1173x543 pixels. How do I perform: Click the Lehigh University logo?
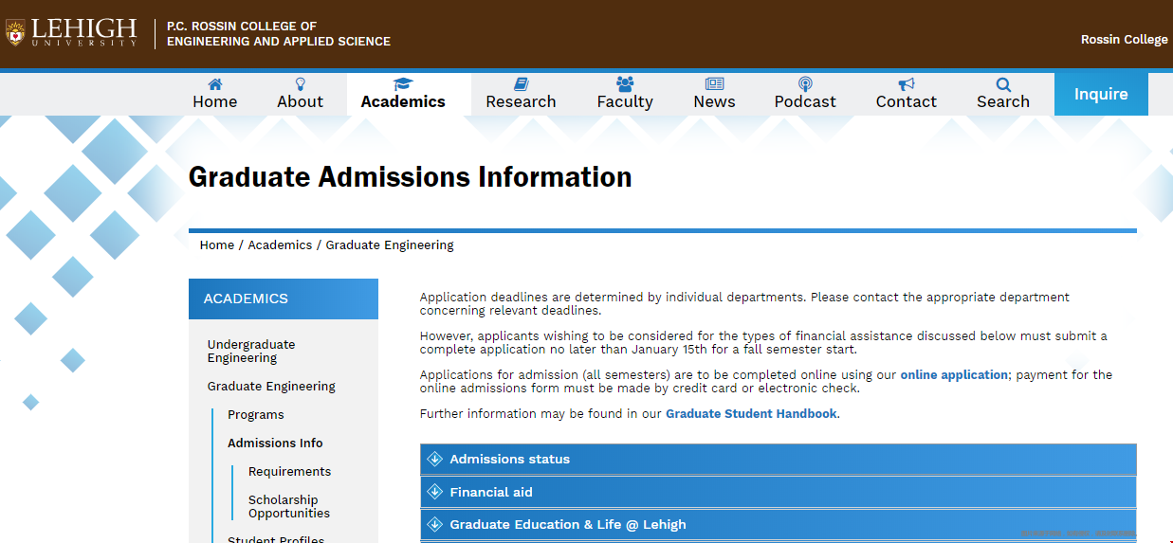[71, 33]
